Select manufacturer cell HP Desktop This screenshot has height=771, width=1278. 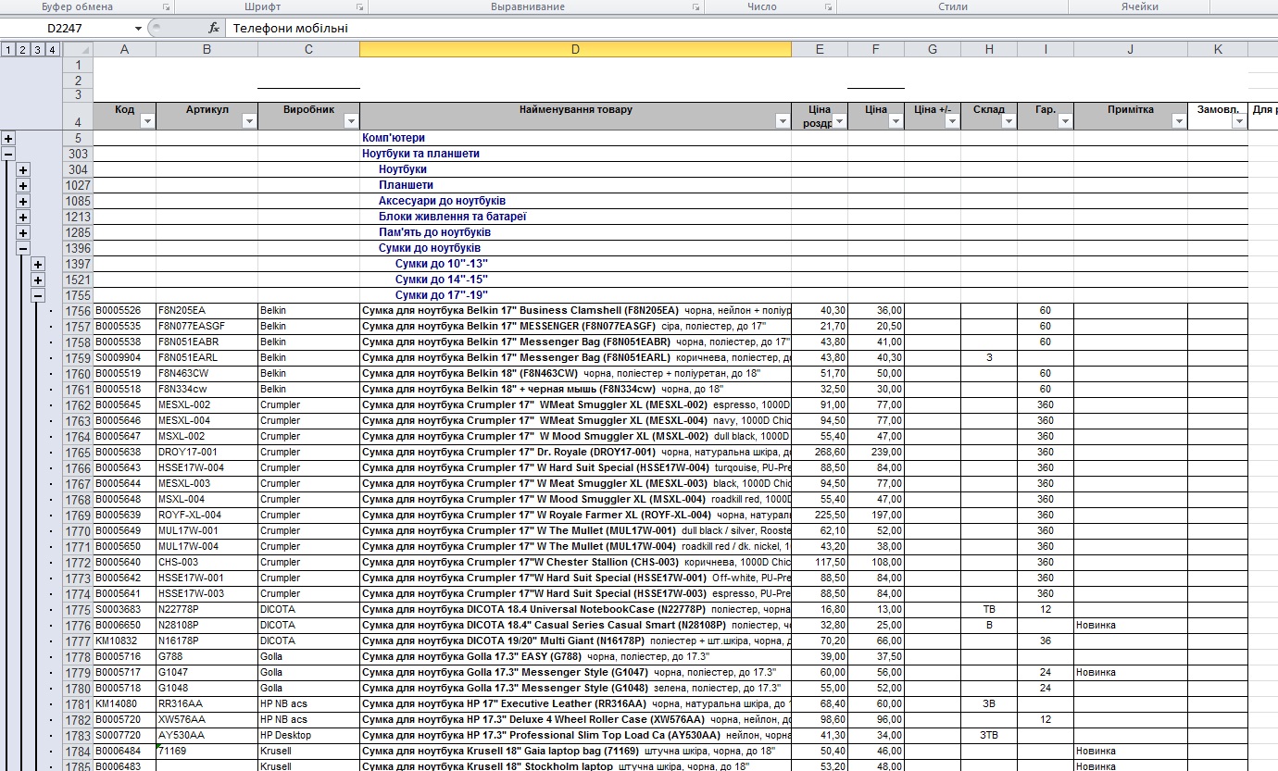click(x=308, y=736)
